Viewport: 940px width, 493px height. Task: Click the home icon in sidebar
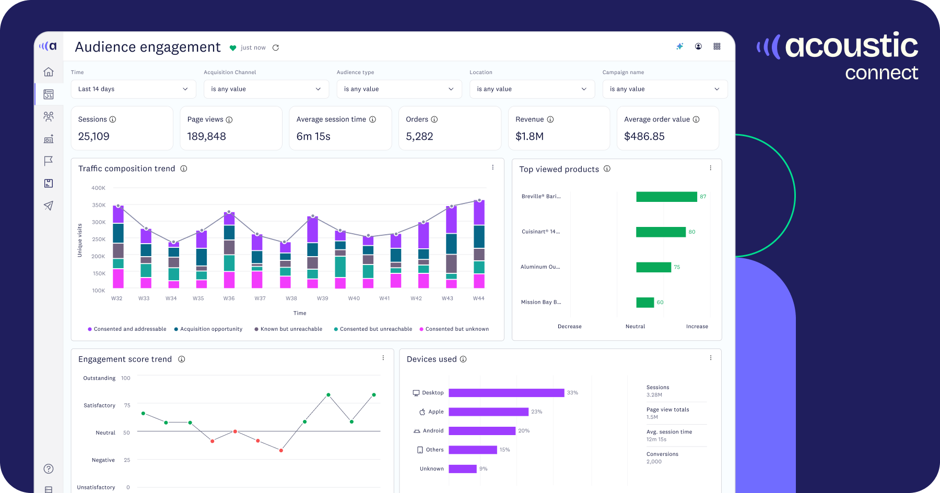(49, 72)
